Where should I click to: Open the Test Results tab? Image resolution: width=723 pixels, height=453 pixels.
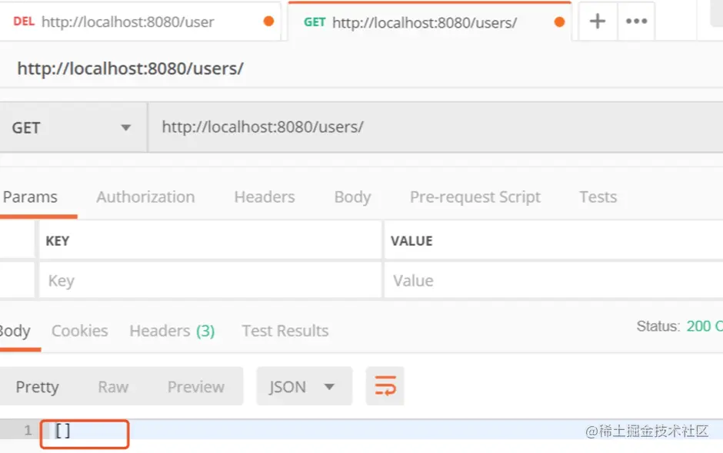point(285,331)
